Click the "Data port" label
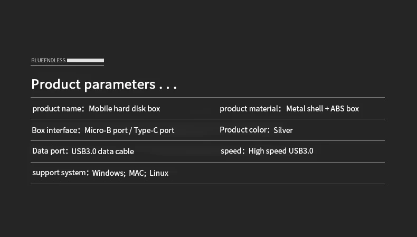This screenshot has width=417, height=237. coord(50,151)
